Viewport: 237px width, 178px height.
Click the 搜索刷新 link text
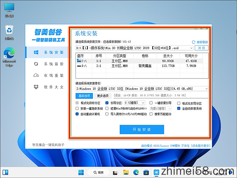coord(202,42)
